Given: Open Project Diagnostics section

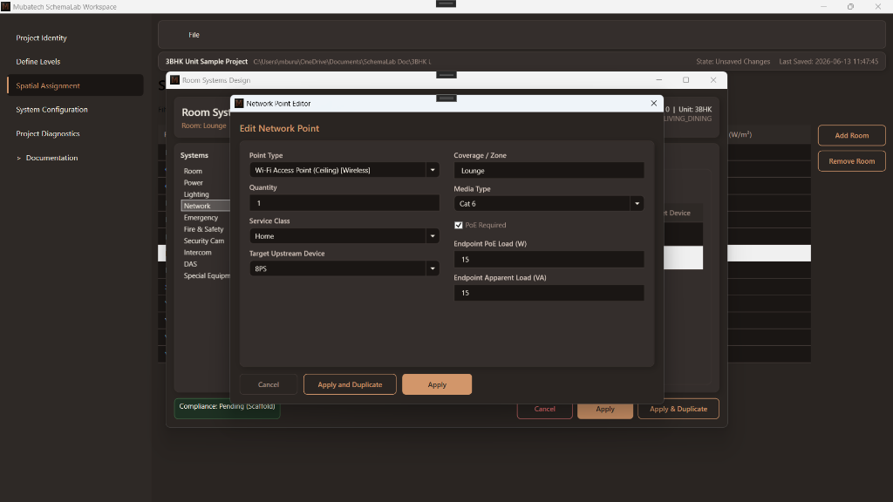Looking at the screenshot, I should (x=47, y=133).
